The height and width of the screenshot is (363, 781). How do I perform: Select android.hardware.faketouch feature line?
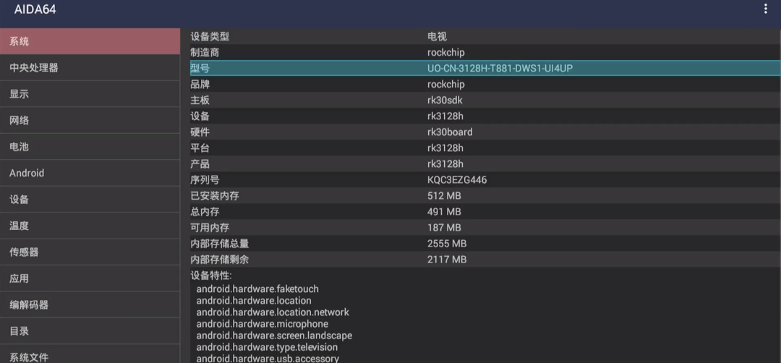pyautogui.click(x=257, y=289)
